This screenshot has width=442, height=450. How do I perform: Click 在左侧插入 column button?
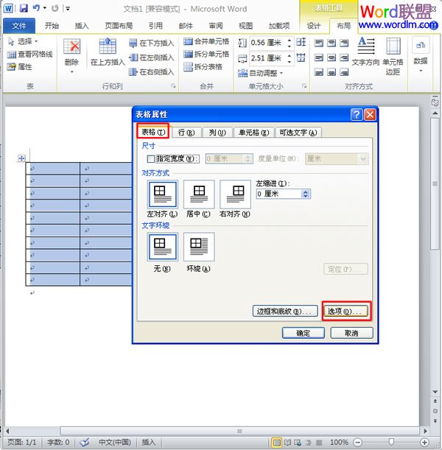pyautogui.click(x=151, y=57)
